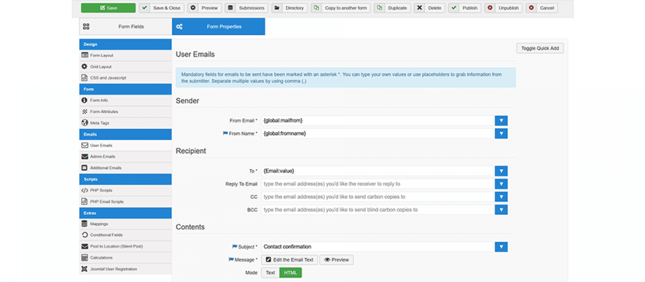Open Admin Emails in the sidebar
The image size is (645, 282).
click(x=125, y=157)
